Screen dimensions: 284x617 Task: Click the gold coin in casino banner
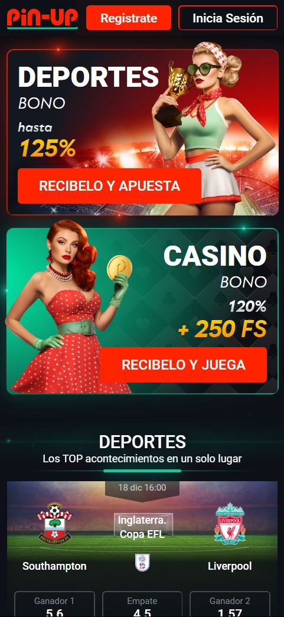tap(120, 267)
